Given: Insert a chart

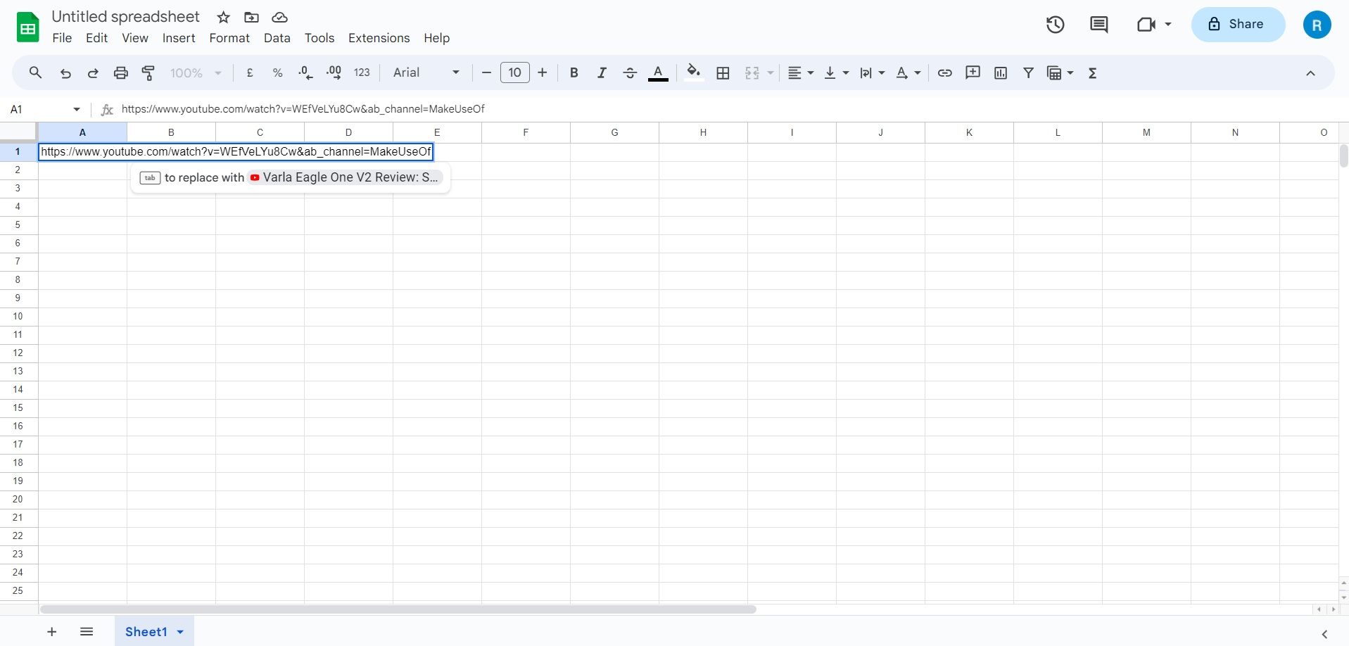Looking at the screenshot, I should (1000, 72).
